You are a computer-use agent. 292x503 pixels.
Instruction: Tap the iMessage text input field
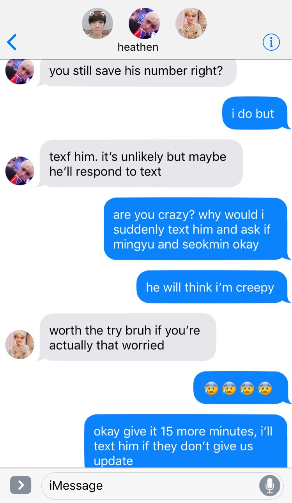click(162, 485)
